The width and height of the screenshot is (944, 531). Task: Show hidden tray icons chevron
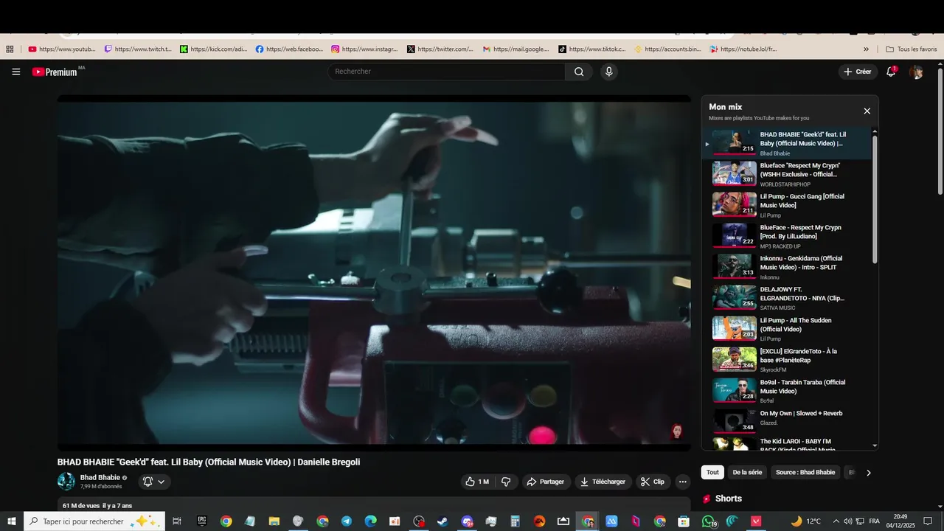836,521
